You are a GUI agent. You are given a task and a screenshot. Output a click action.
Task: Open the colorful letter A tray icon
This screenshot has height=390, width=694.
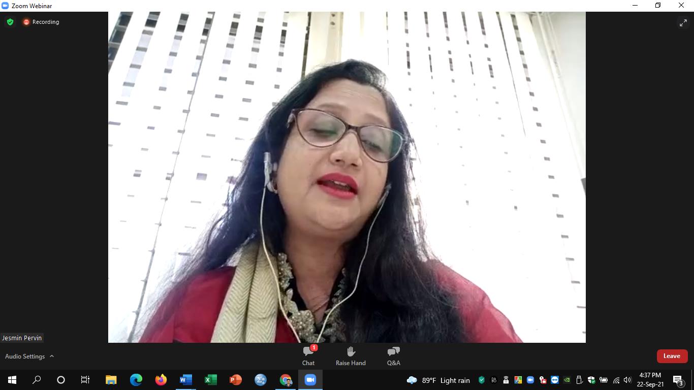pyautogui.click(x=518, y=380)
